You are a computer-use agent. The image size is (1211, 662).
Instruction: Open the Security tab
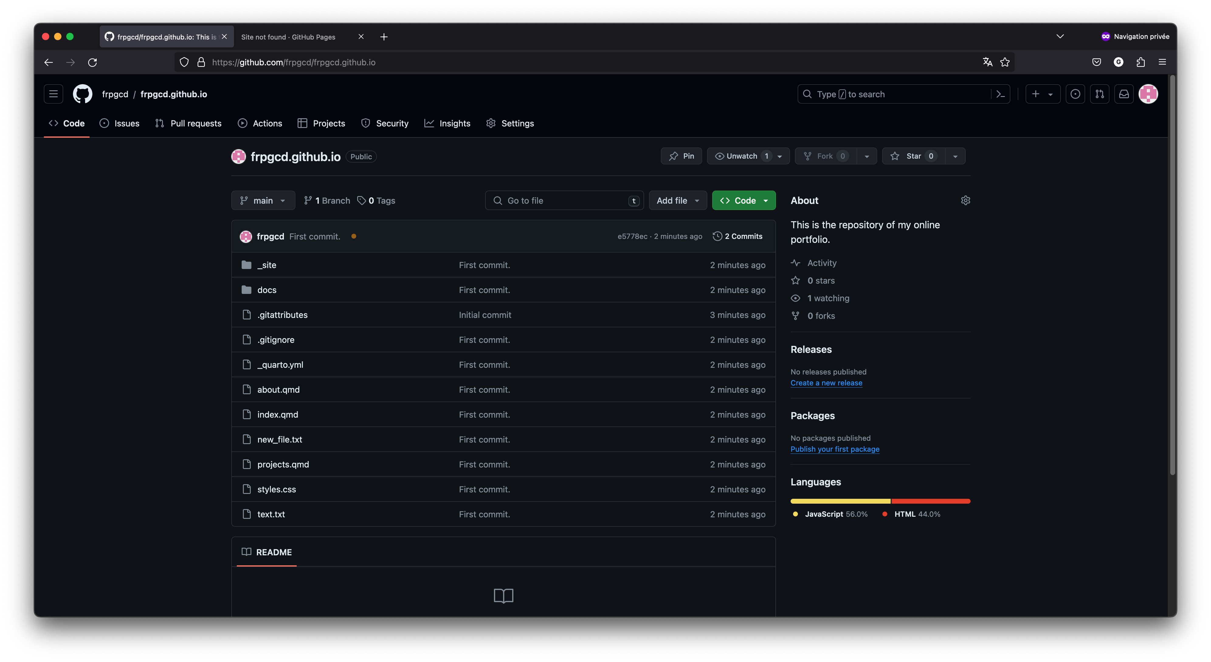(x=385, y=123)
